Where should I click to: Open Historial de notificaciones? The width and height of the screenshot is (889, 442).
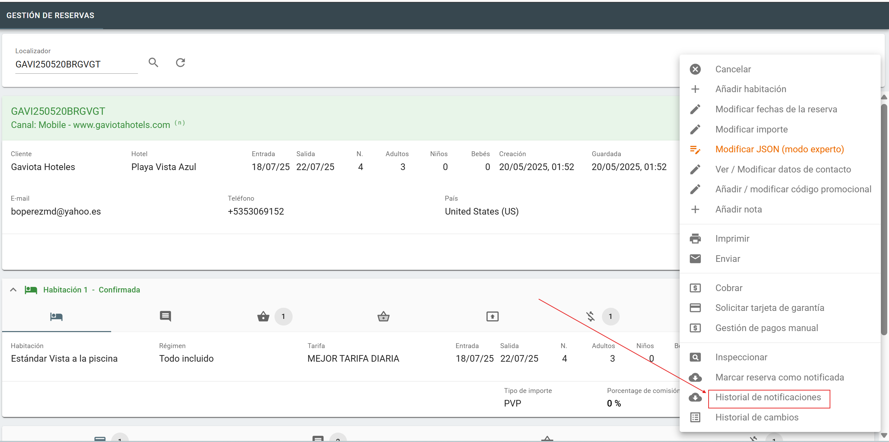(x=768, y=397)
